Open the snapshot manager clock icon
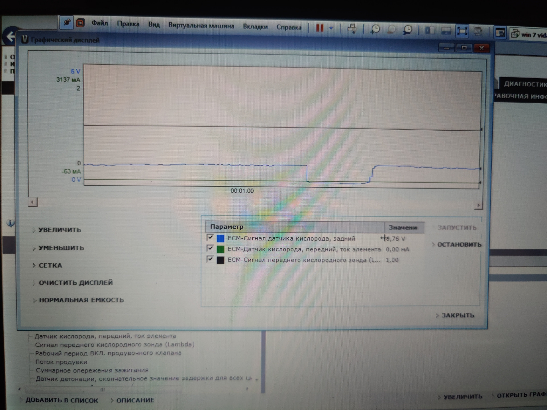 (x=408, y=30)
